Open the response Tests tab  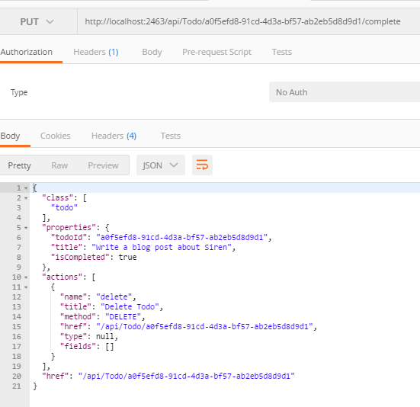click(171, 136)
